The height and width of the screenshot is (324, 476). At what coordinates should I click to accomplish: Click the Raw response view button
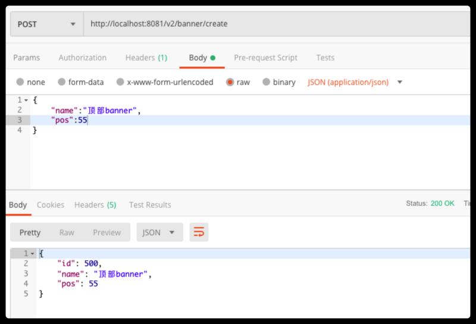[67, 232]
